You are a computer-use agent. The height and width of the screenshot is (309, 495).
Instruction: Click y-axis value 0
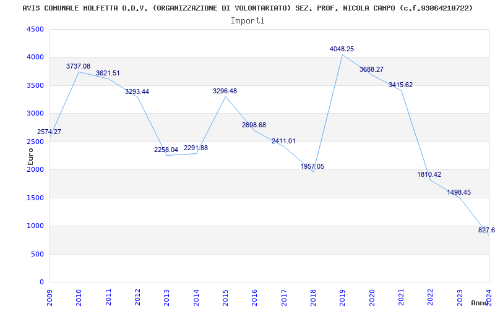[x=41, y=282]
